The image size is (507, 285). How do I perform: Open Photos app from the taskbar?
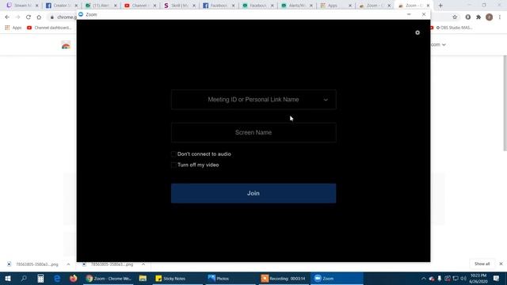(230, 279)
